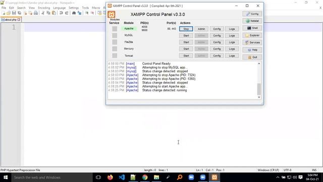Start the MySQL module
This screenshot has height=182, width=323.
click(x=186, y=35)
